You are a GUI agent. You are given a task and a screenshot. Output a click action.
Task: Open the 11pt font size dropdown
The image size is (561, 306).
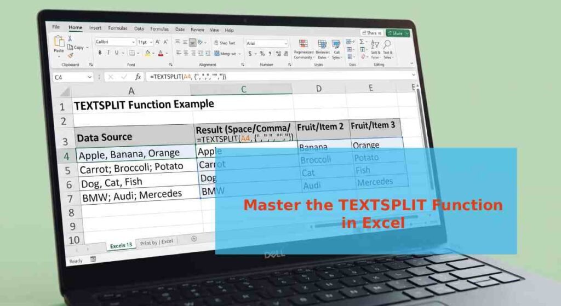[x=151, y=43]
